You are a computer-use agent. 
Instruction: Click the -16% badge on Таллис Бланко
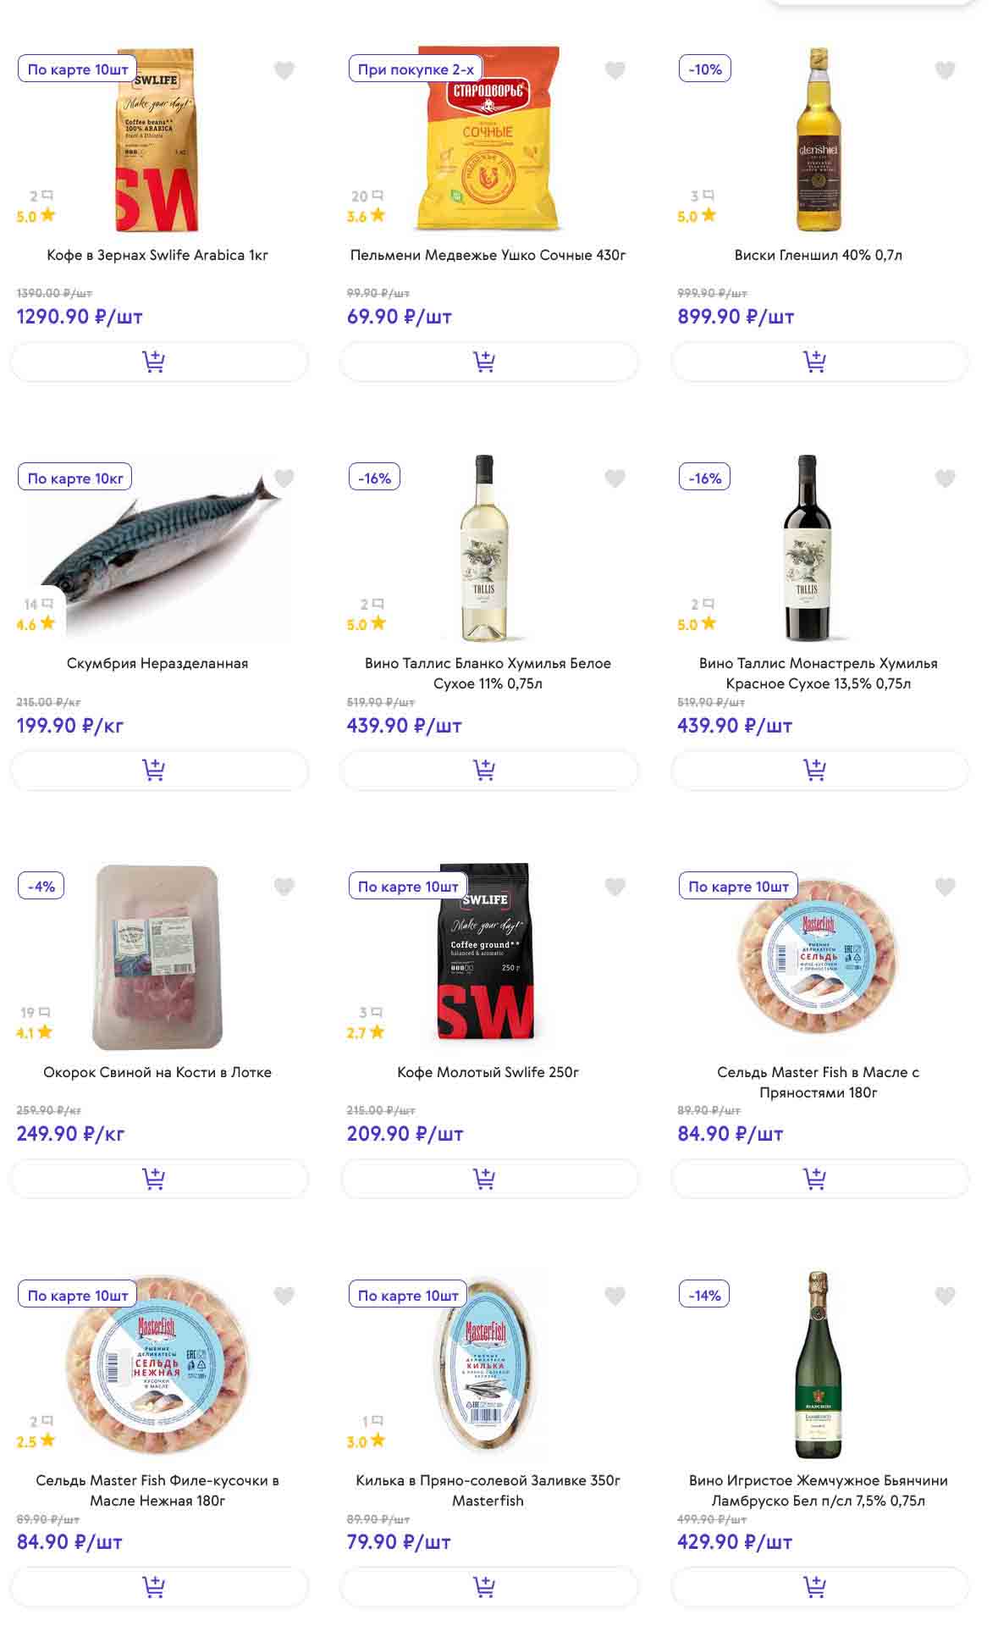tap(374, 478)
